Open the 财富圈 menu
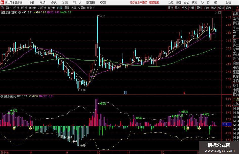239x154 pixels. 91,3
